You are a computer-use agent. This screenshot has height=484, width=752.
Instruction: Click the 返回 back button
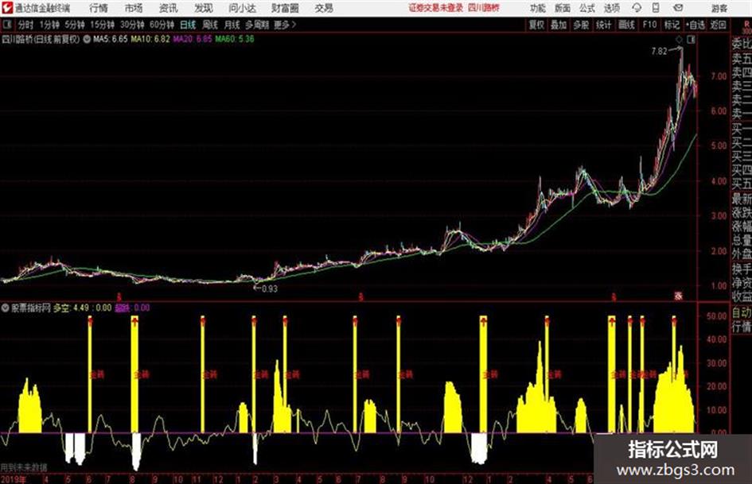pos(718,25)
